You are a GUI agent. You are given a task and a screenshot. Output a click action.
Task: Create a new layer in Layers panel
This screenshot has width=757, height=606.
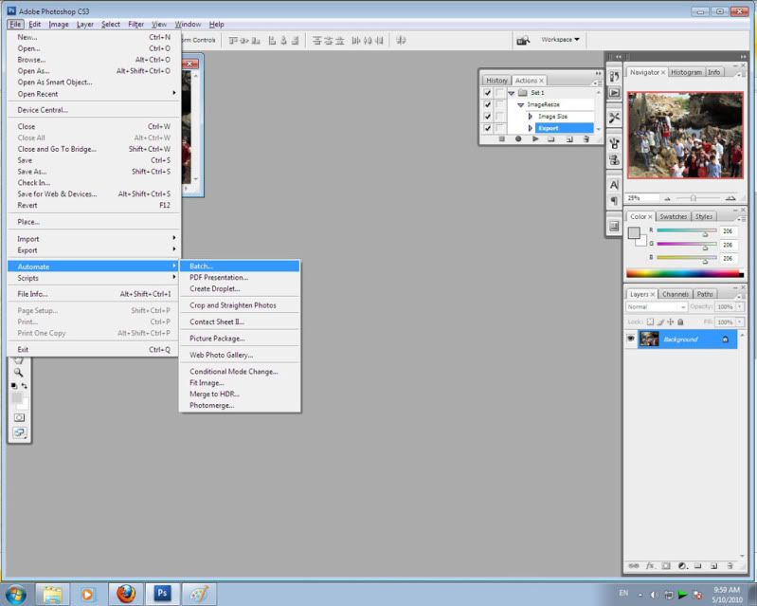pos(714,565)
